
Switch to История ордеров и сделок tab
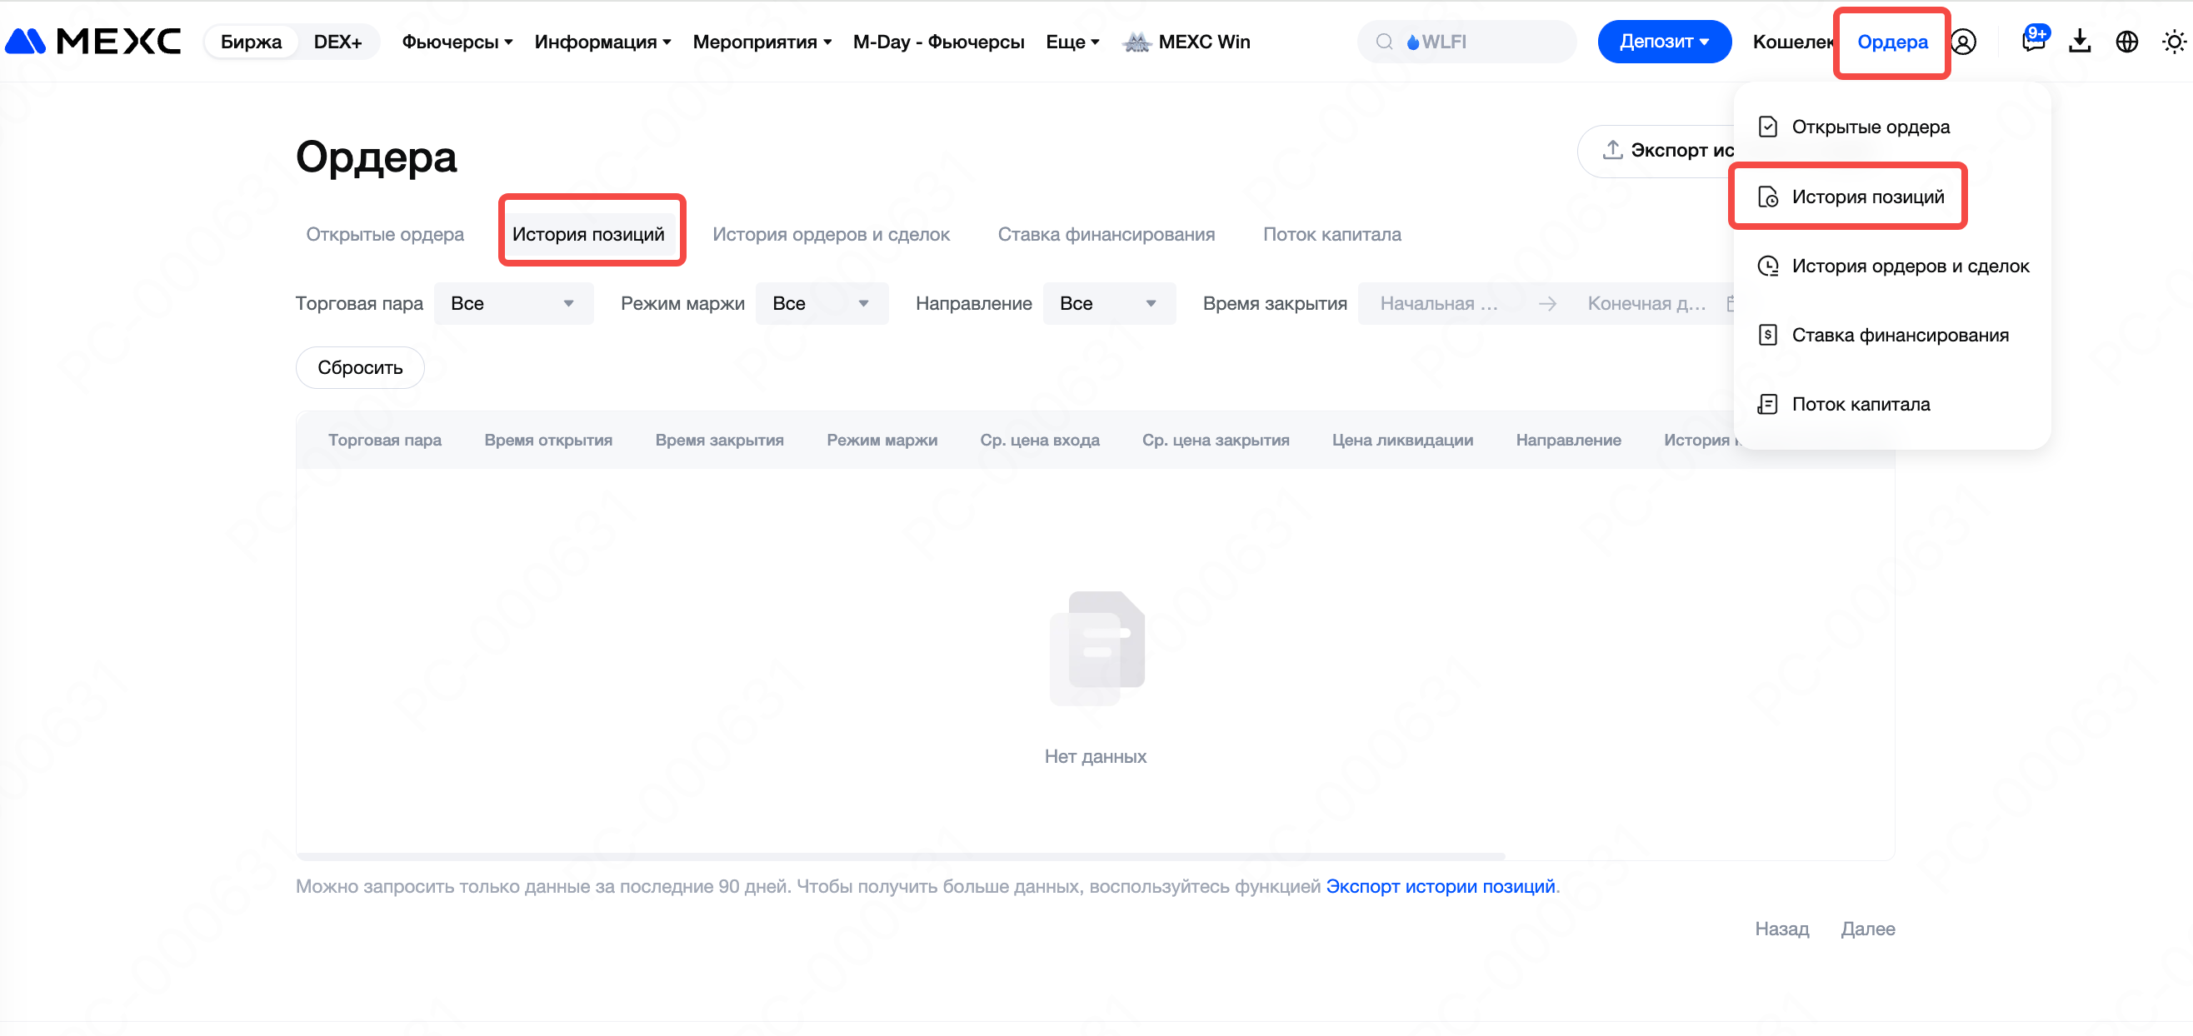click(830, 234)
